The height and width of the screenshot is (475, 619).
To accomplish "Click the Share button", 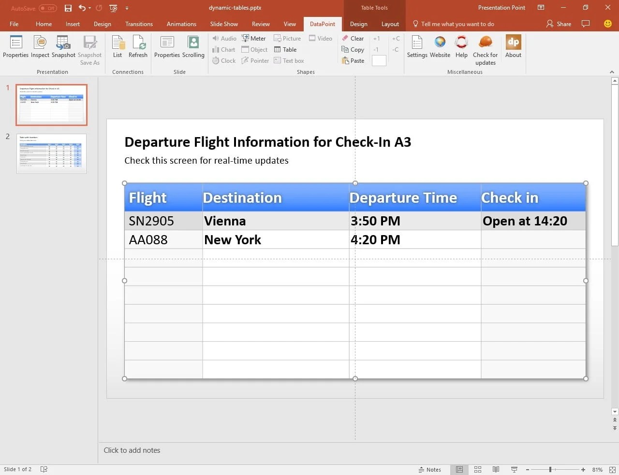I will click(x=558, y=24).
